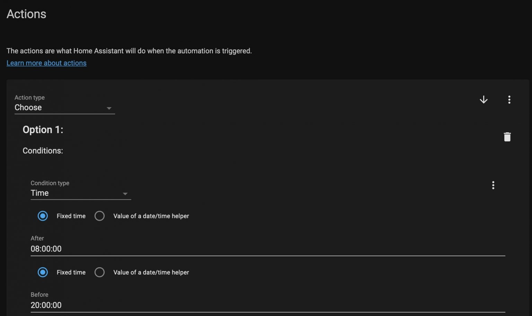Select date/time helper radio above After field
The height and width of the screenshot is (316, 532).
tap(99, 216)
